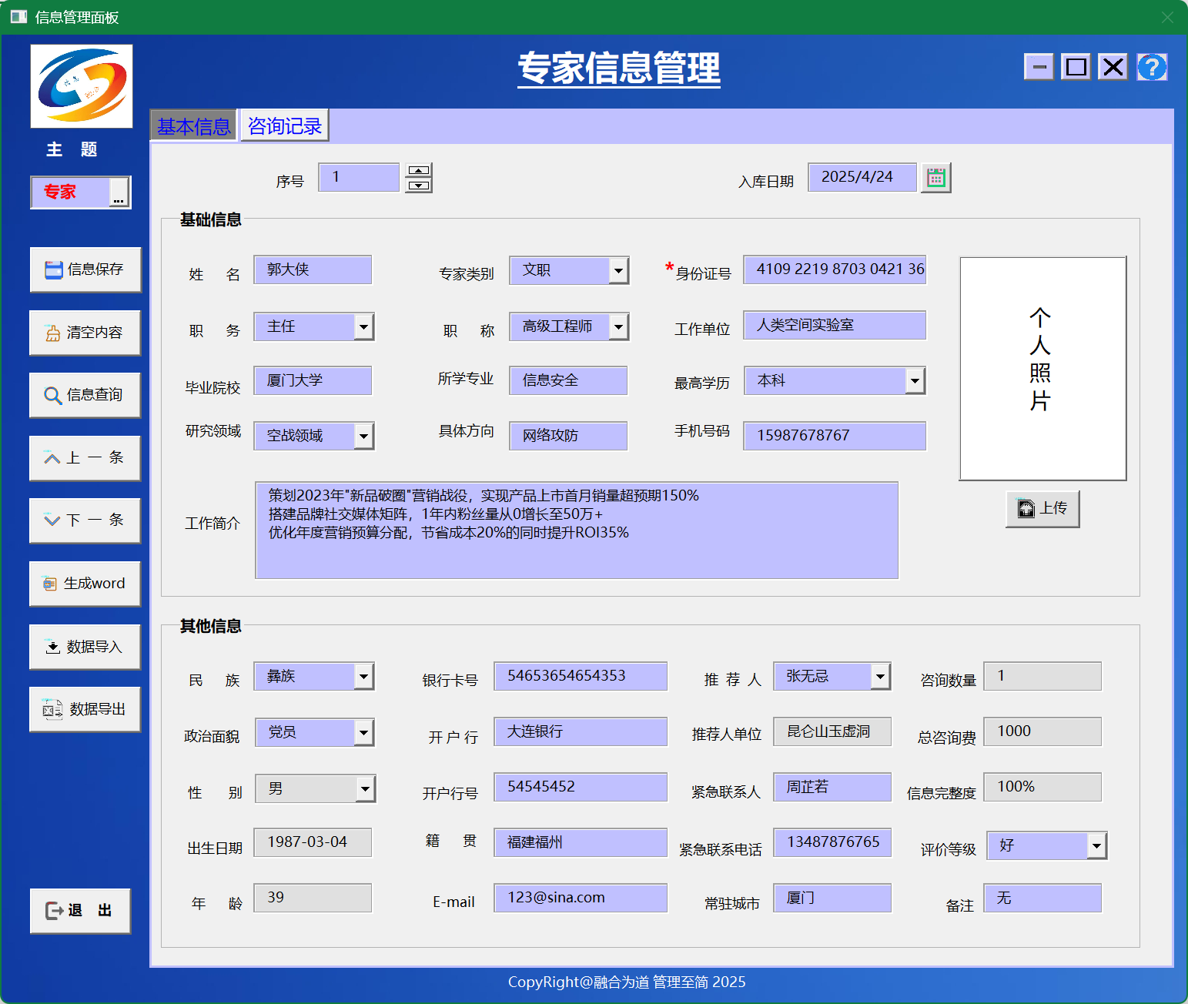Expand 性别 dropdown showing 男

pos(365,788)
